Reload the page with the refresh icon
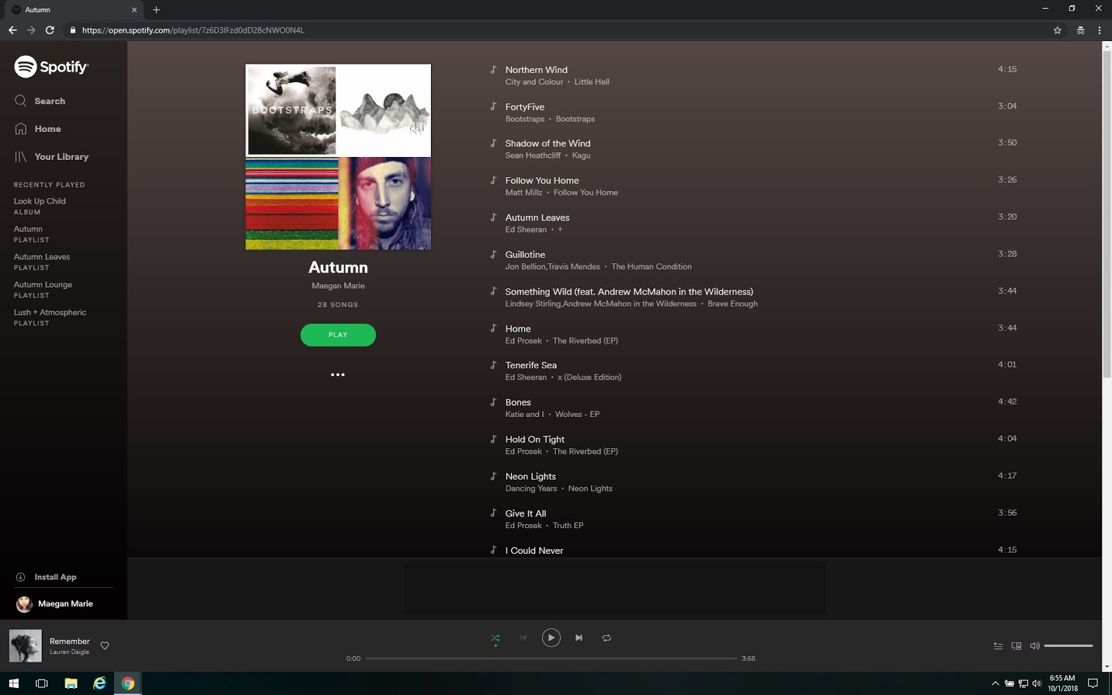The width and height of the screenshot is (1112, 695). [50, 30]
